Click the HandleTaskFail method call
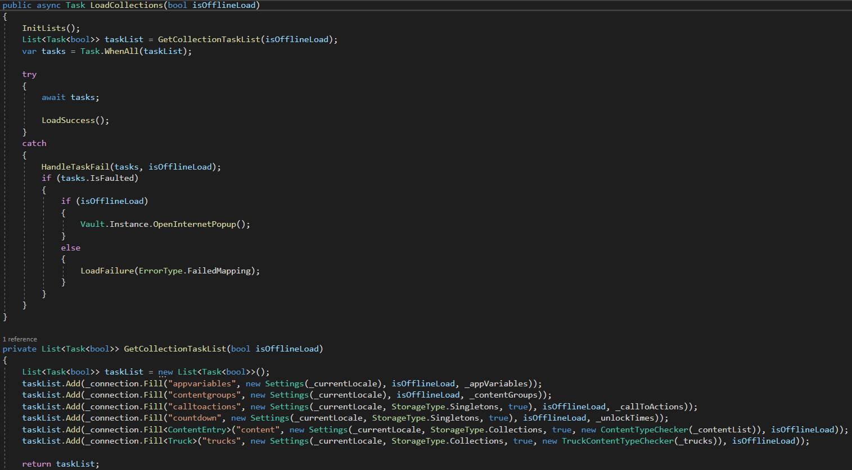852x470 pixels. pyautogui.click(x=75, y=167)
